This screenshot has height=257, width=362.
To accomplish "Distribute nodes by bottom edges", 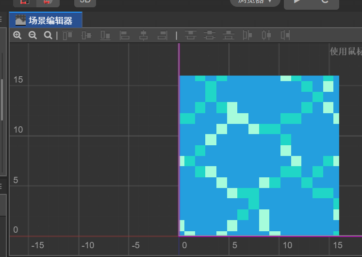I will [229, 35].
